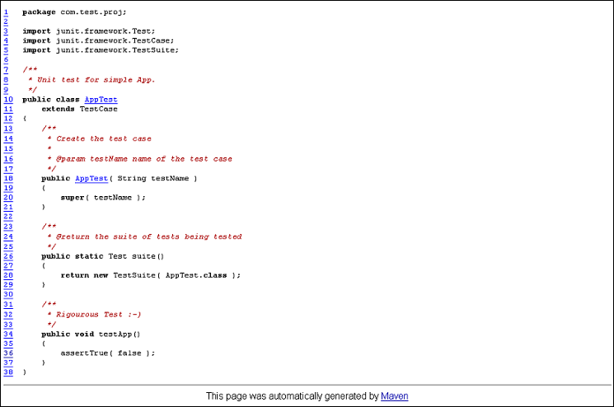Image resolution: width=614 pixels, height=407 pixels.
Task: Open the AppTest class name link
Action: point(101,99)
